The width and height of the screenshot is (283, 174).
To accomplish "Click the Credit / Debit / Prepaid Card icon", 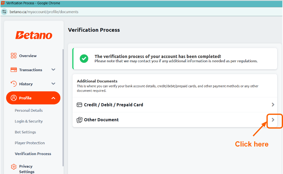I will click(x=79, y=105).
